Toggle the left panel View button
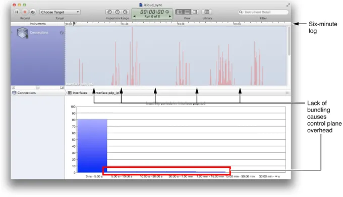This screenshot has width=343, height=197. click(x=180, y=12)
